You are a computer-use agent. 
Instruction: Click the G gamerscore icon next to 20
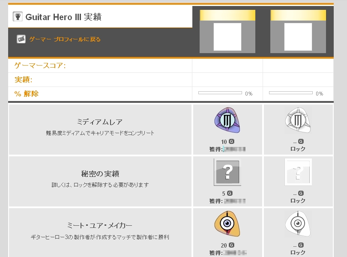[x=231, y=245]
